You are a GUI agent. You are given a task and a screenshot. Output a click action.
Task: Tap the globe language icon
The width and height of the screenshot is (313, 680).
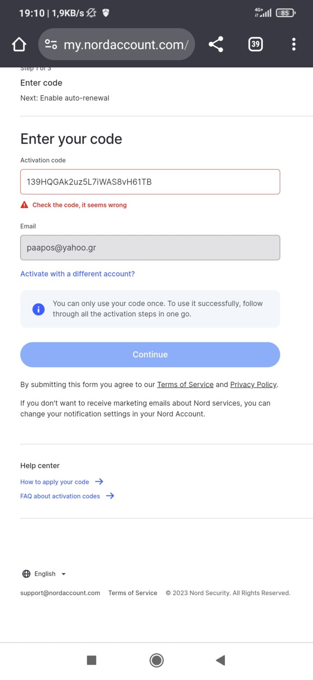[x=26, y=574]
